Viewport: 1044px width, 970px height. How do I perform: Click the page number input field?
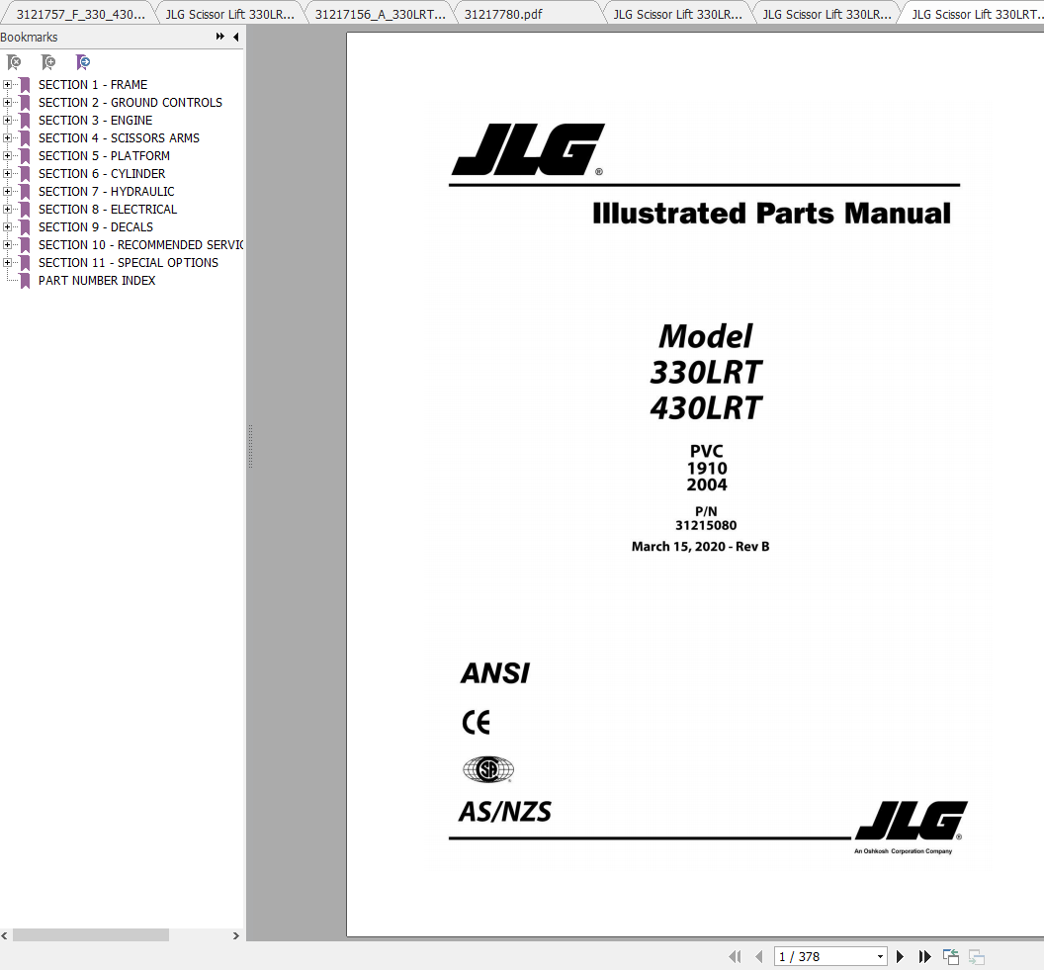[823, 956]
